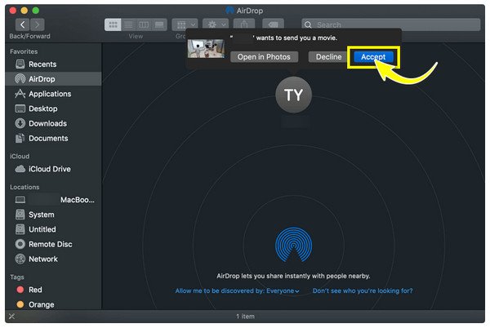The image size is (490, 328).
Task: Open Applications folder in sidebar
Action: pos(53,94)
